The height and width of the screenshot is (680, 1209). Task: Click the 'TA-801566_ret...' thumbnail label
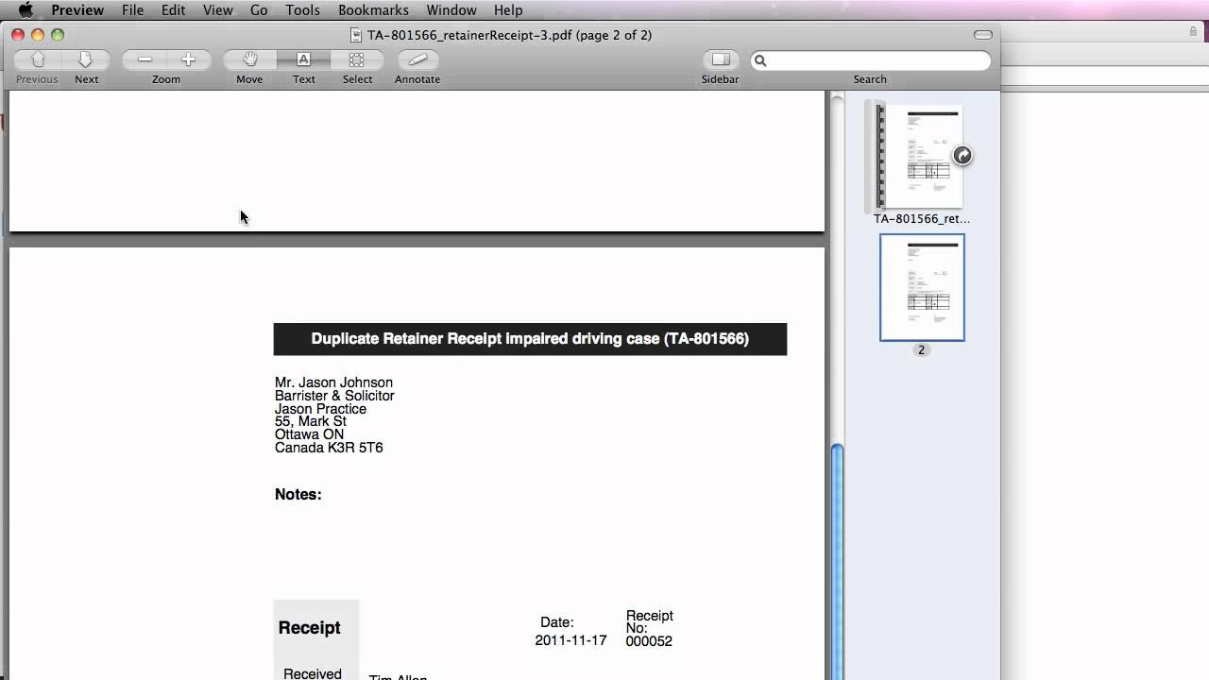[x=922, y=218]
